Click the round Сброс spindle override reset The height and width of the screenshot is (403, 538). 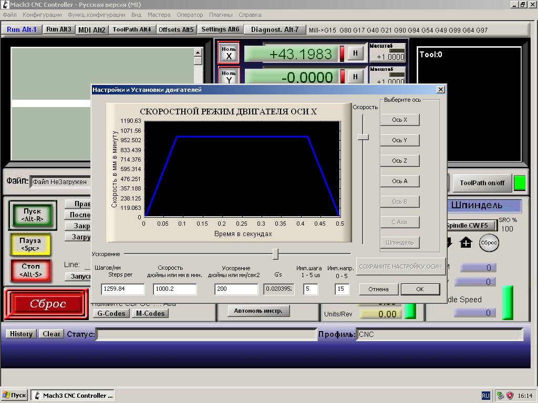[x=488, y=243]
